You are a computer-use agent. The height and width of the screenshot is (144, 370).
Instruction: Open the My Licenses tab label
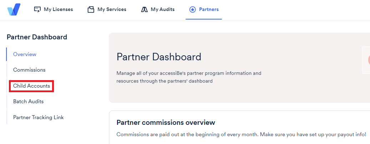click(x=58, y=9)
